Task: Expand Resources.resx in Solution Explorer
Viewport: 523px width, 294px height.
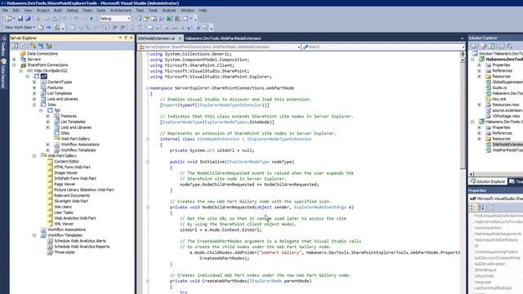Action: tap(480, 105)
